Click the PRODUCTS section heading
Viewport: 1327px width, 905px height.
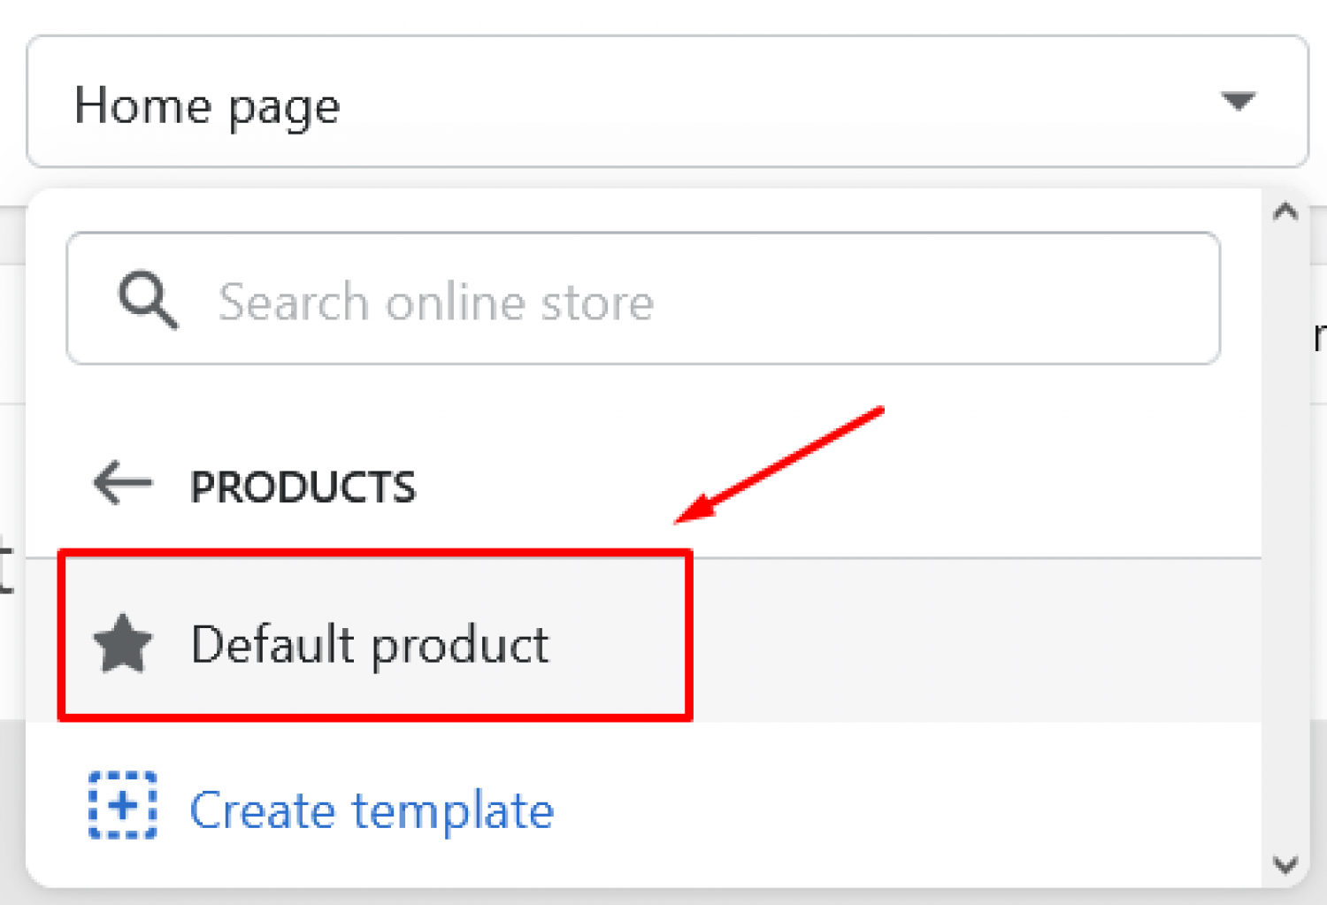pyautogui.click(x=303, y=487)
